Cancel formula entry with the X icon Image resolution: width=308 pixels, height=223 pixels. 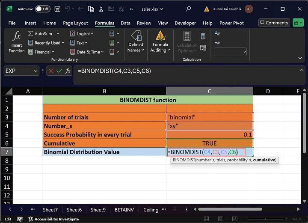point(51,71)
